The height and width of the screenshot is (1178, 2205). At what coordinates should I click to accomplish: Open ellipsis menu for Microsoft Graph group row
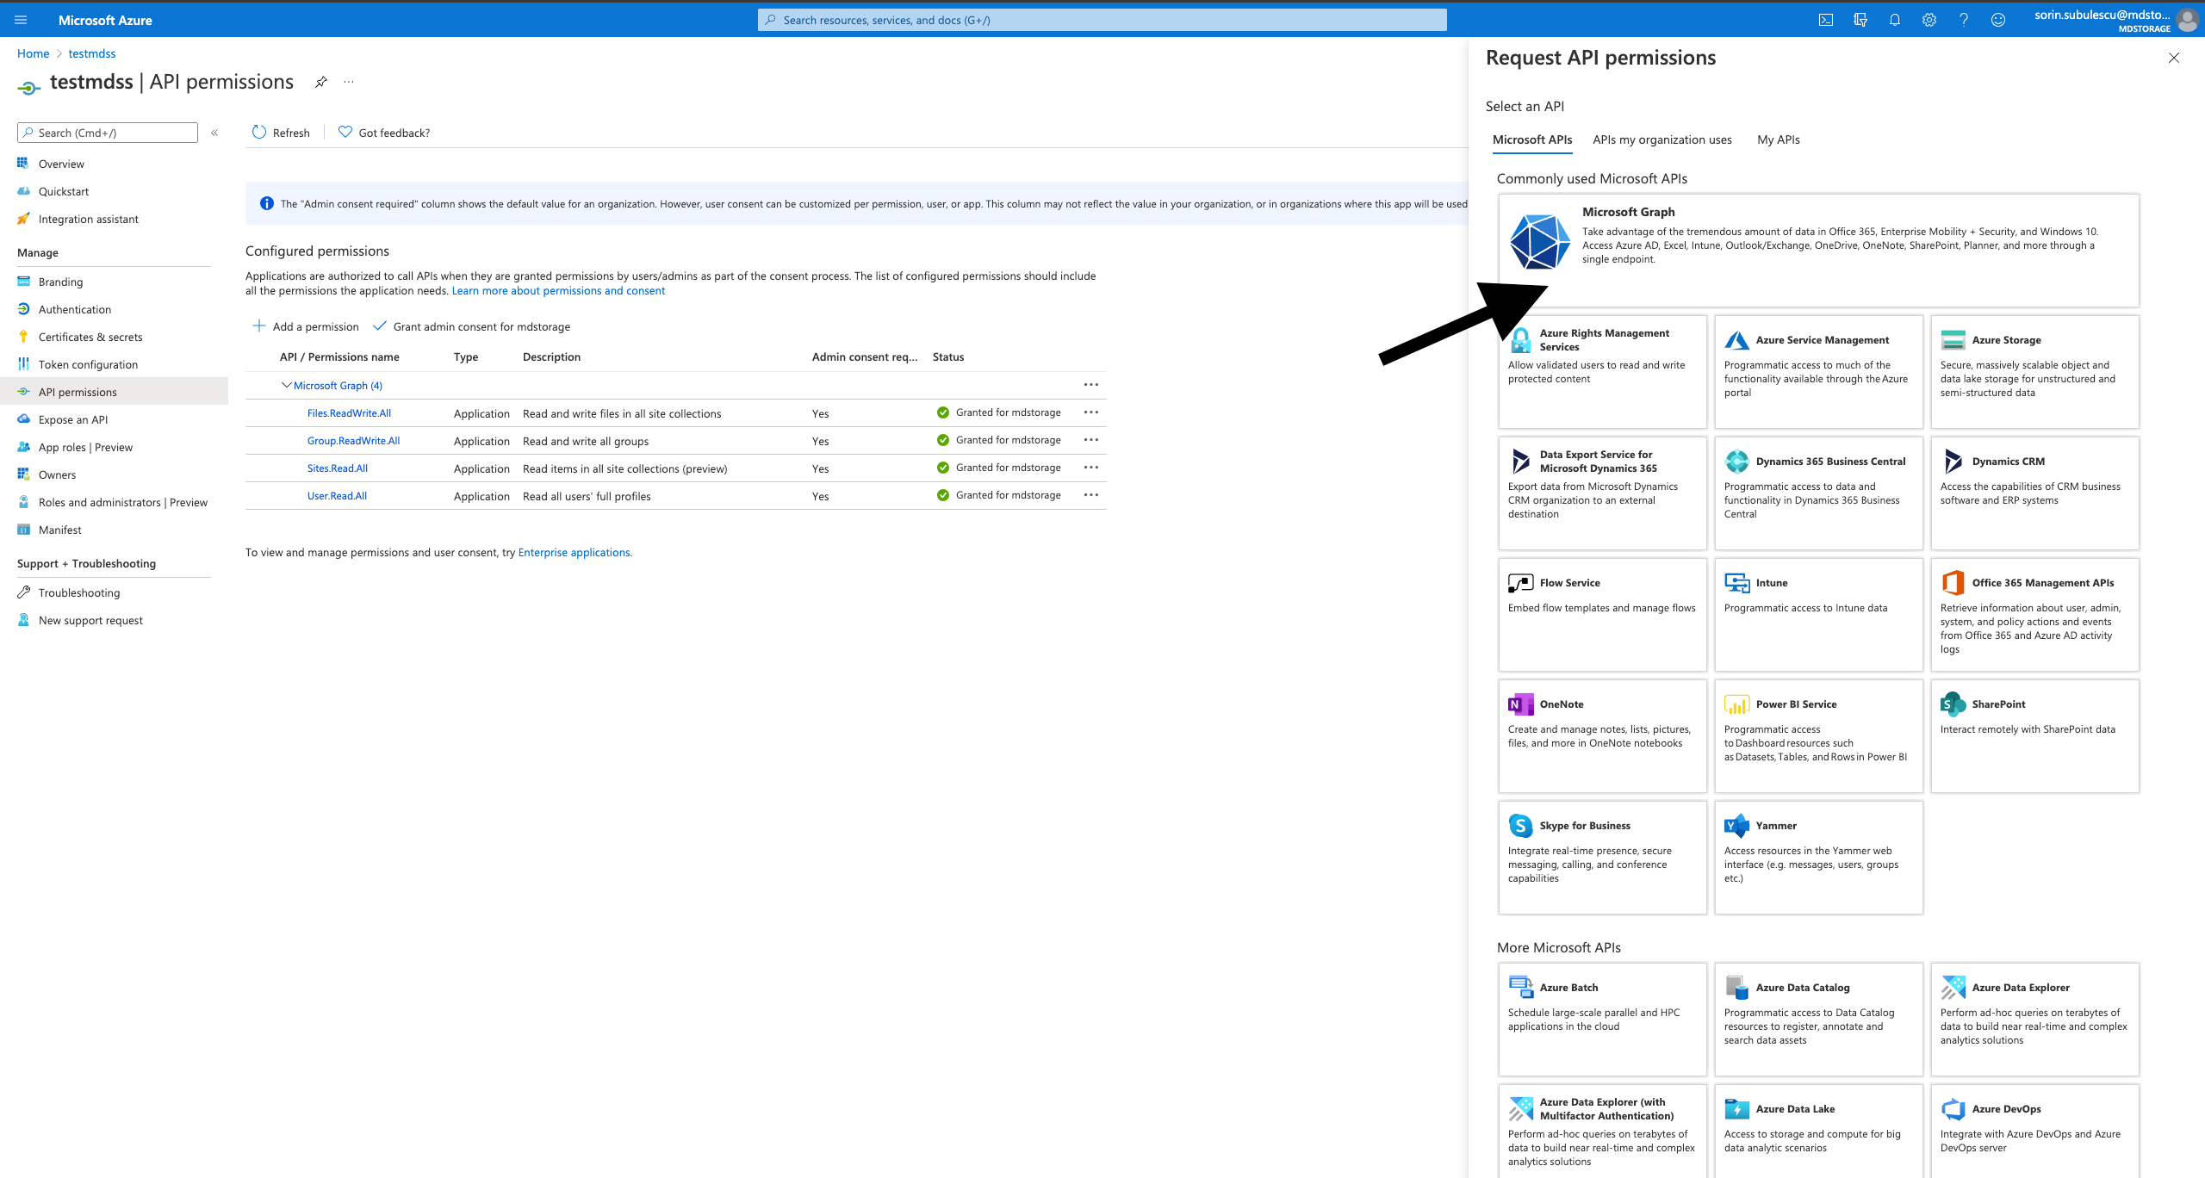coord(1090,385)
